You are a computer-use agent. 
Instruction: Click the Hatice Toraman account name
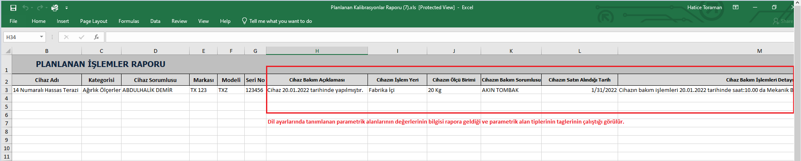705,7
